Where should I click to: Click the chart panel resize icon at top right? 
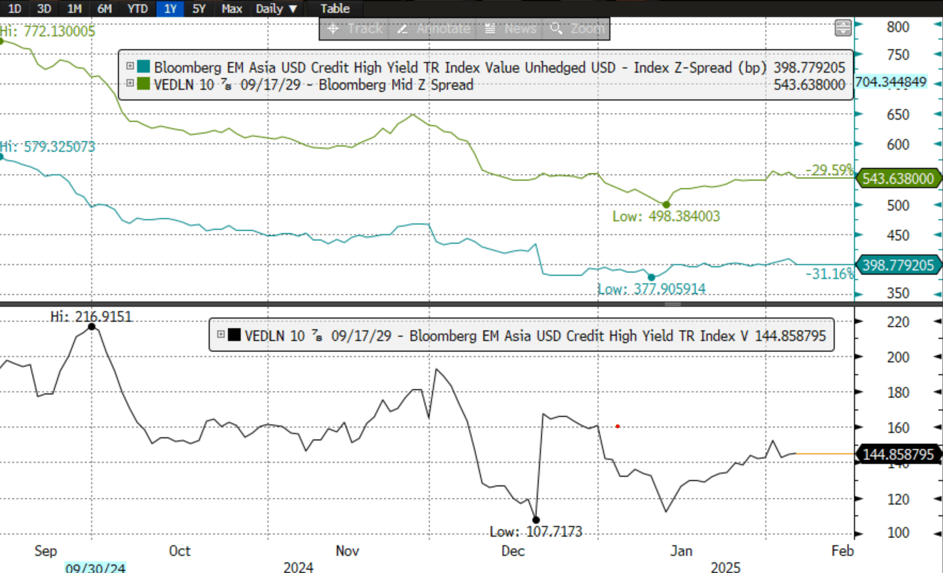[843, 28]
